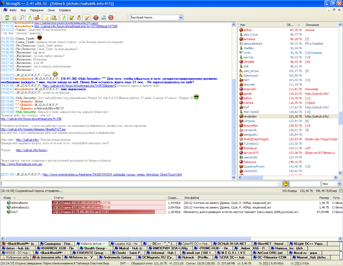Open search with the magnifier icon

[x=22, y=18]
